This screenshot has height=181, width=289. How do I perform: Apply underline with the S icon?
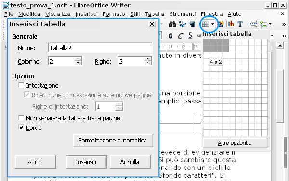click(190, 36)
